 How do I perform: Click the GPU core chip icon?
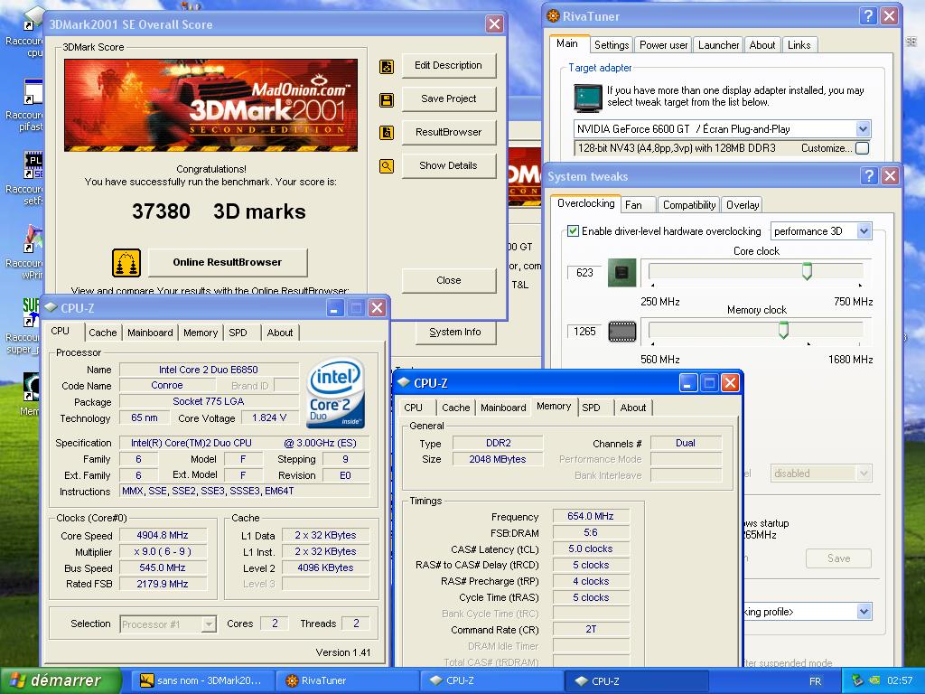(x=621, y=273)
